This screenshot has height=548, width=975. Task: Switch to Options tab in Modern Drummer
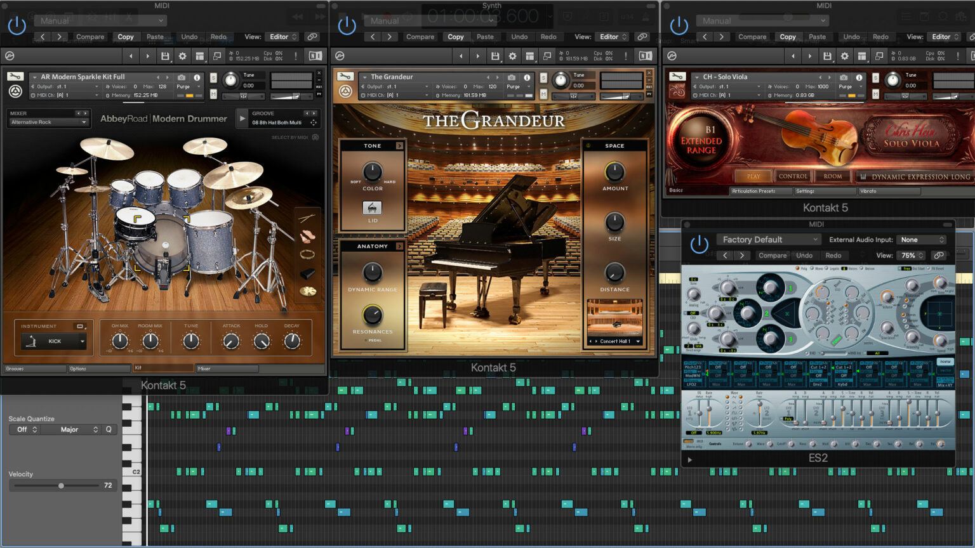click(x=99, y=369)
